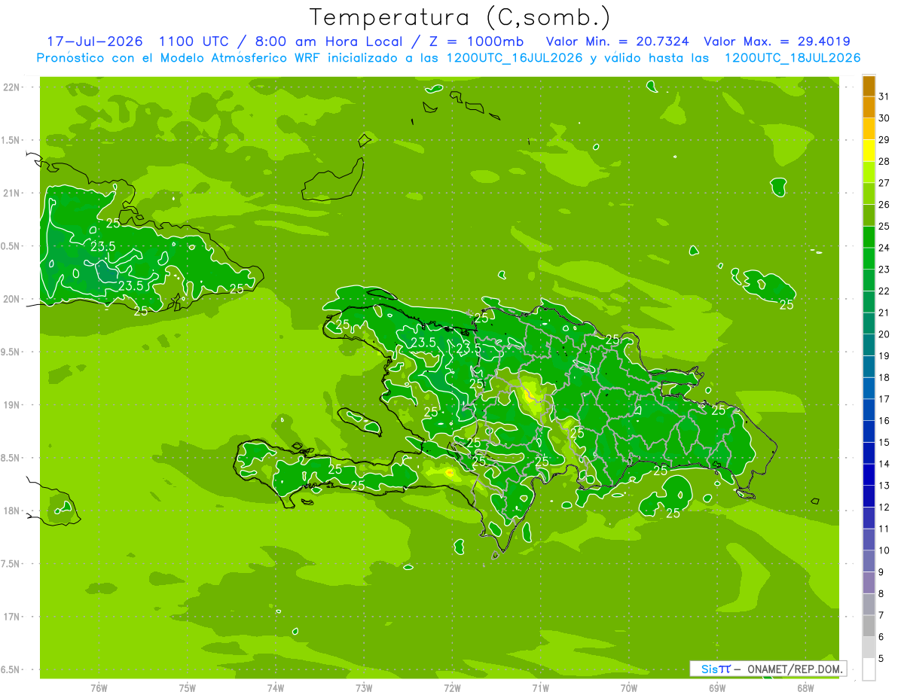Click the "74W" longitude axis label

(x=276, y=687)
